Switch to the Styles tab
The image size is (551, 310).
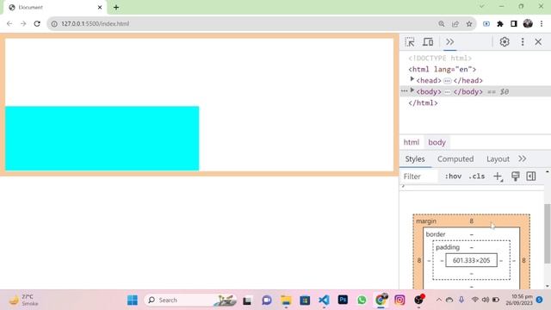tap(415, 158)
